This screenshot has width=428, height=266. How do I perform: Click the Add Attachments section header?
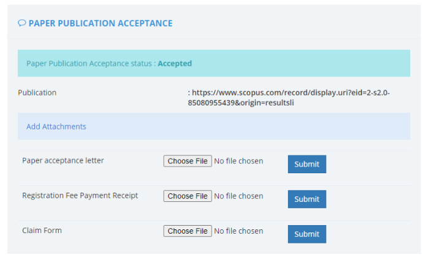56,127
